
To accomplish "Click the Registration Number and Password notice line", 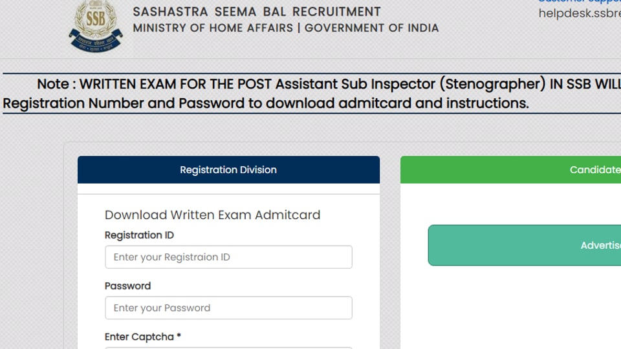I will click(x=265, y=103).
